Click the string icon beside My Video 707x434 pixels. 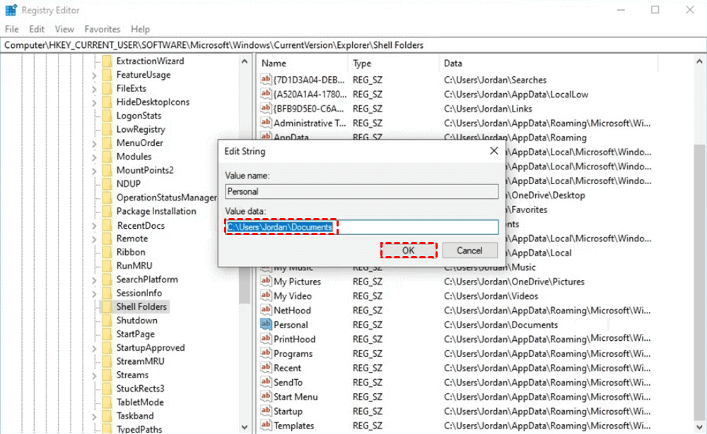266,296
